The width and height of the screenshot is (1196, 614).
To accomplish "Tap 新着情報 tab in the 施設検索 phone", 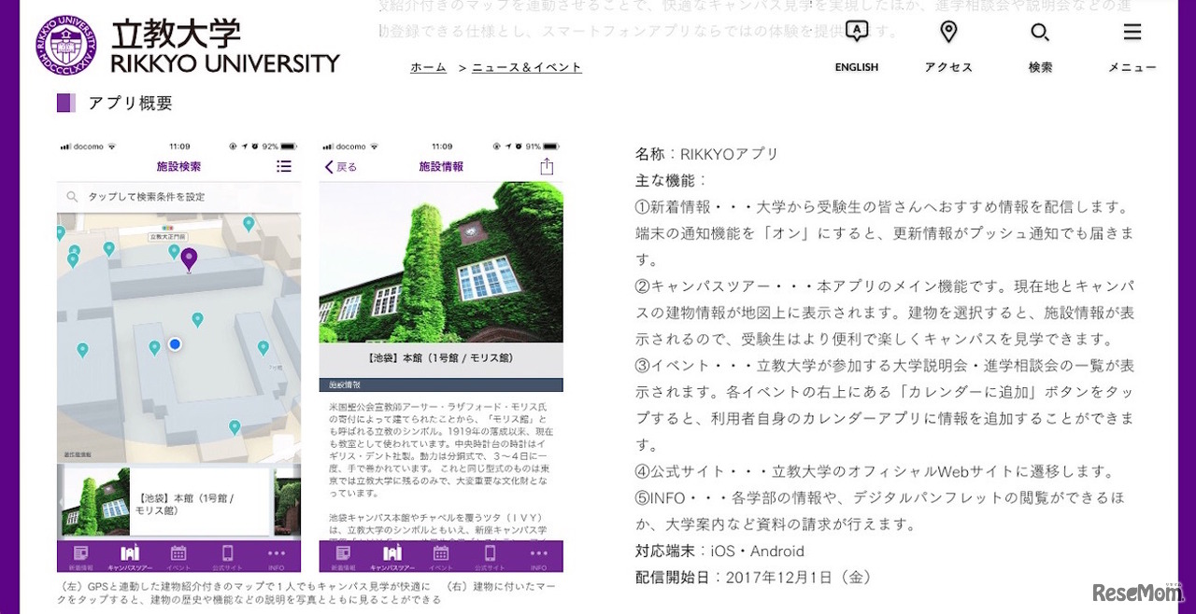I will coord(81,557).
